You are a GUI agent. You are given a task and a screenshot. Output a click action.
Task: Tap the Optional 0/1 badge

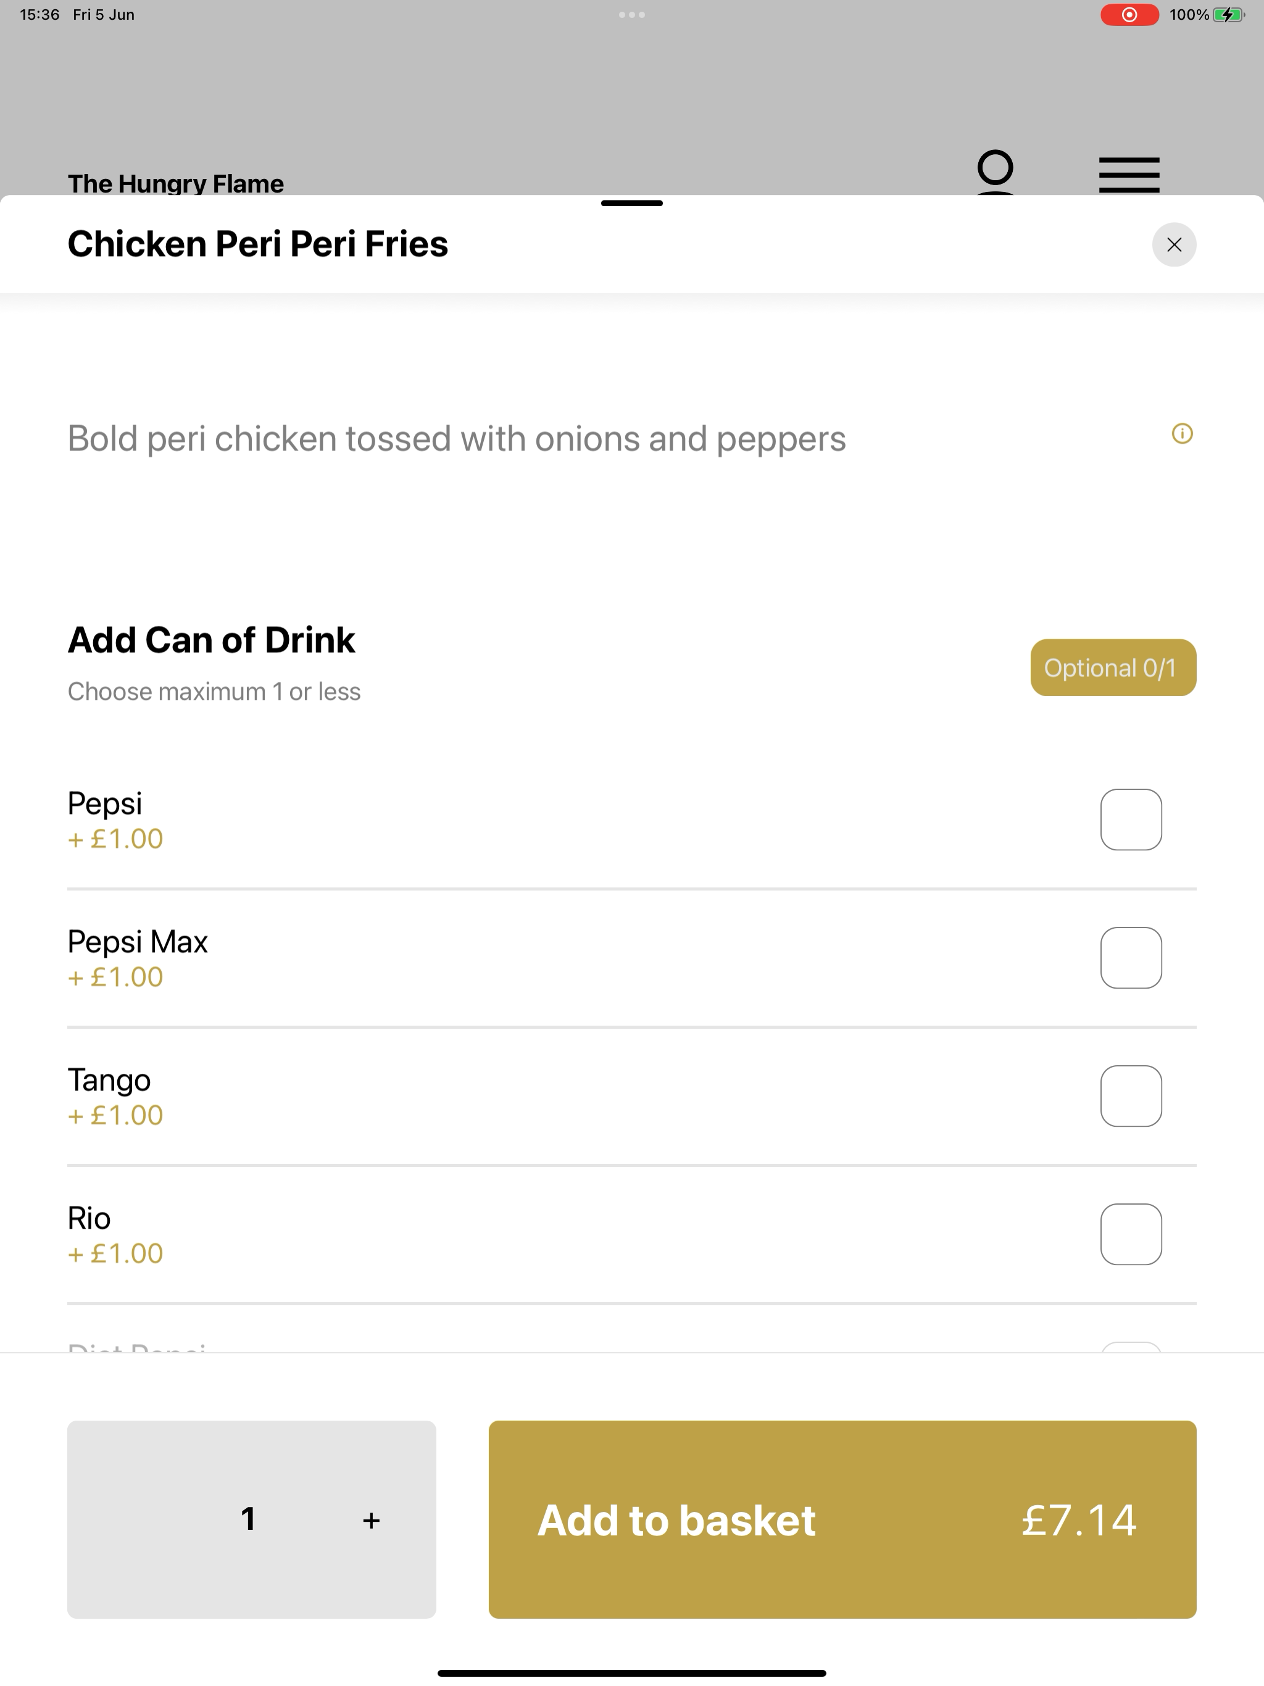point(1113,668)
